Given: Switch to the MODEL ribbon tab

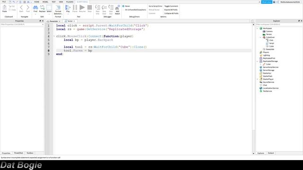Looking at the screenshot, I should pos(45,2).
